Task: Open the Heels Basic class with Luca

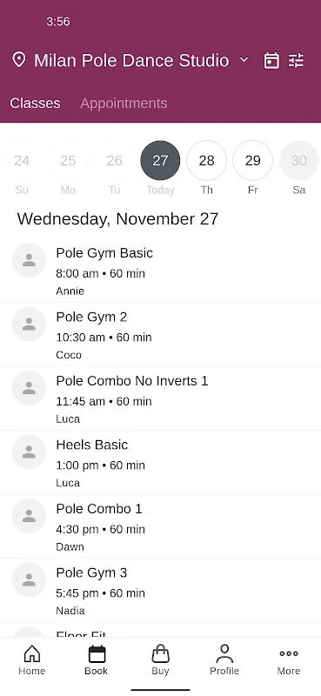Action: 160,463
